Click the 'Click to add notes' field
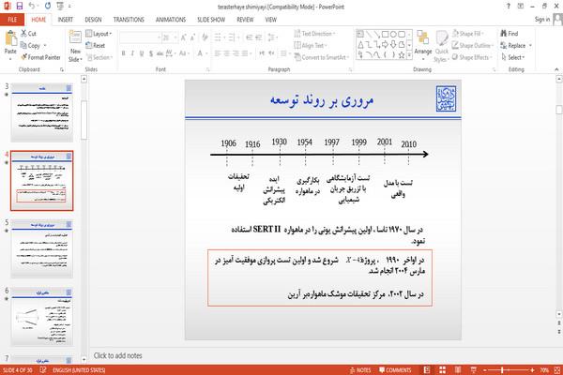This screenshot has height=375, width=563. point(118,355)
